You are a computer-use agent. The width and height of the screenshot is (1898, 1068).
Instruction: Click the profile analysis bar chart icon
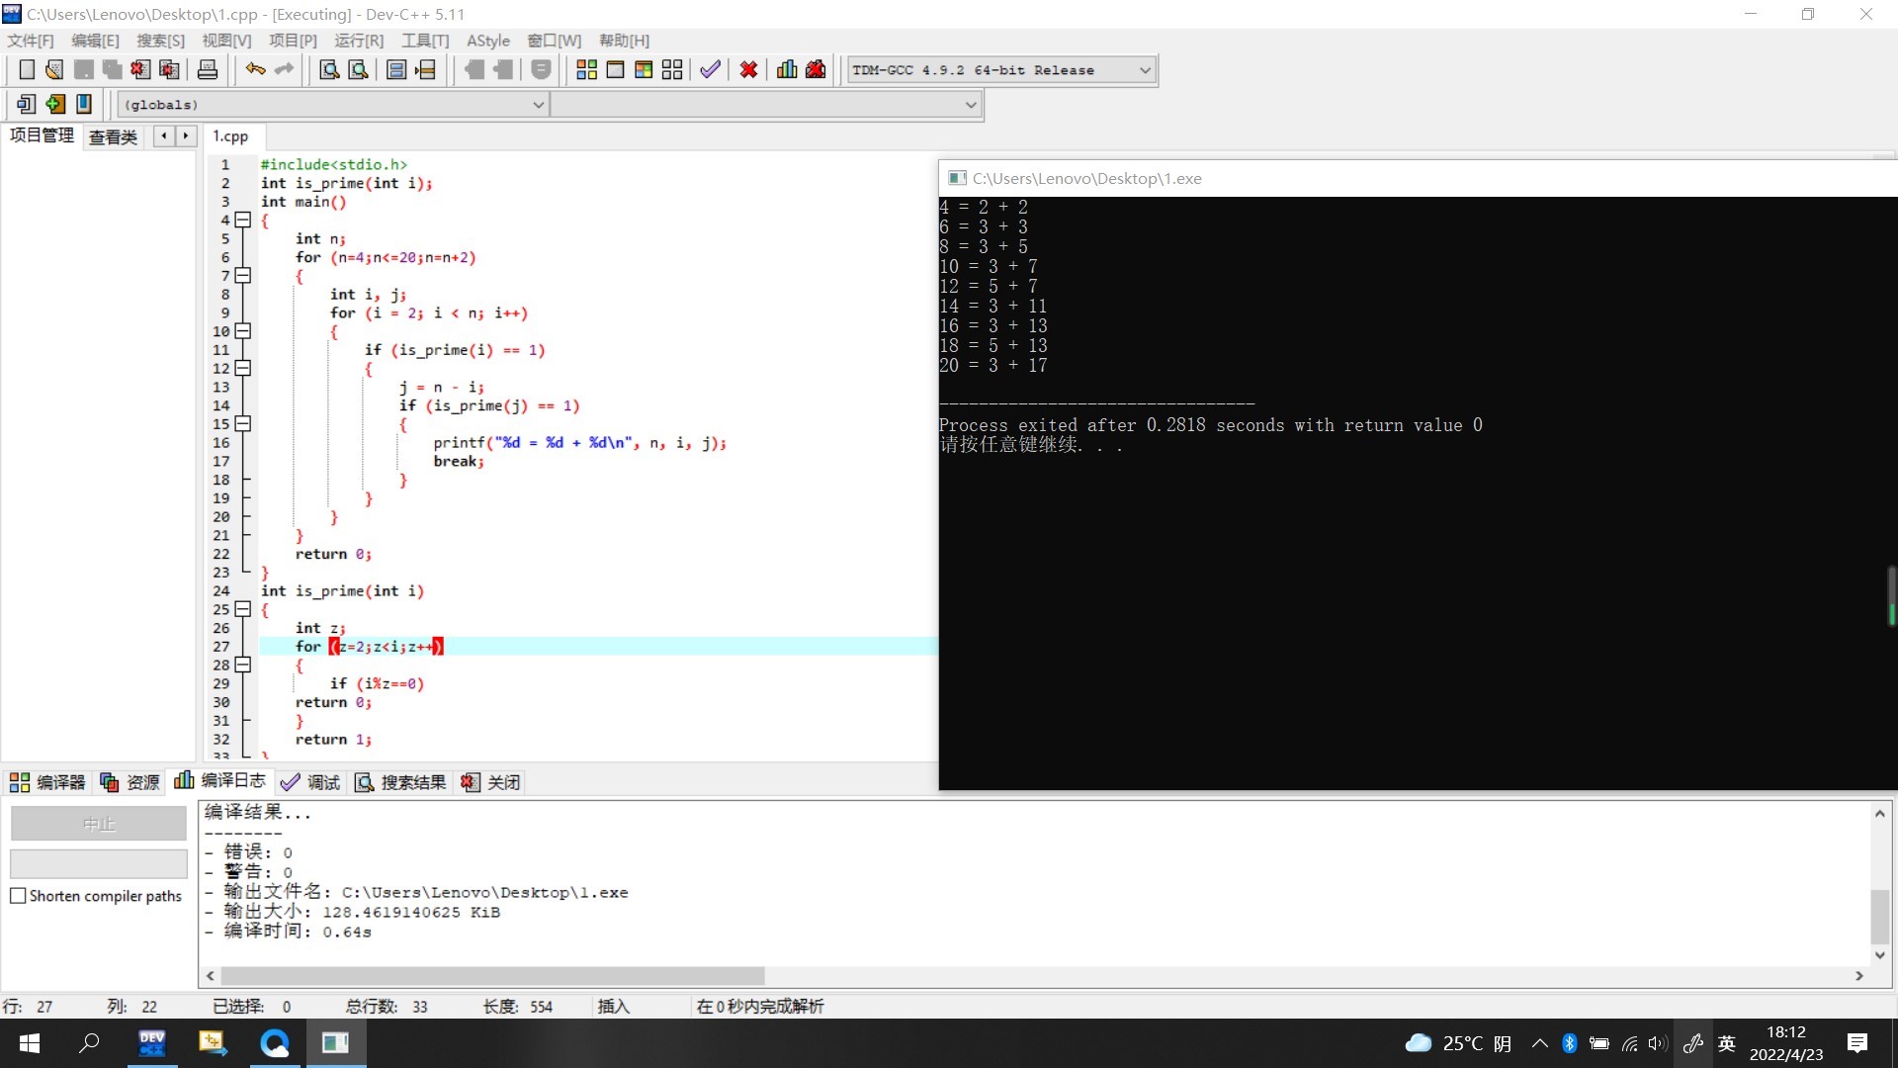click(x=787, y=69)
